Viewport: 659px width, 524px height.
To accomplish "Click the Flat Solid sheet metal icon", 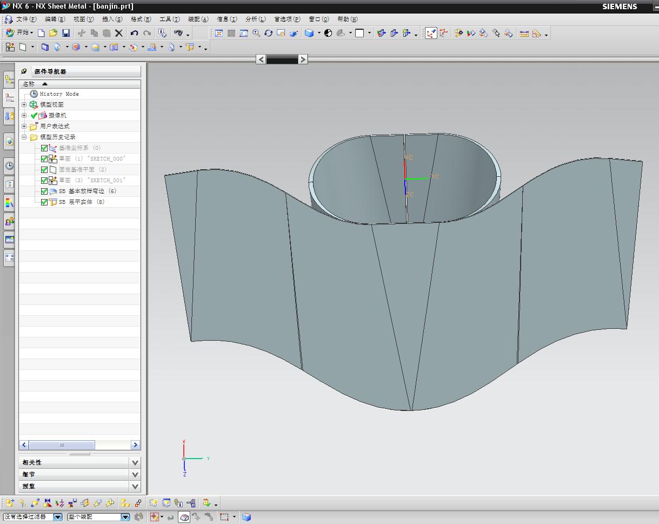I will tap(189, 47).
